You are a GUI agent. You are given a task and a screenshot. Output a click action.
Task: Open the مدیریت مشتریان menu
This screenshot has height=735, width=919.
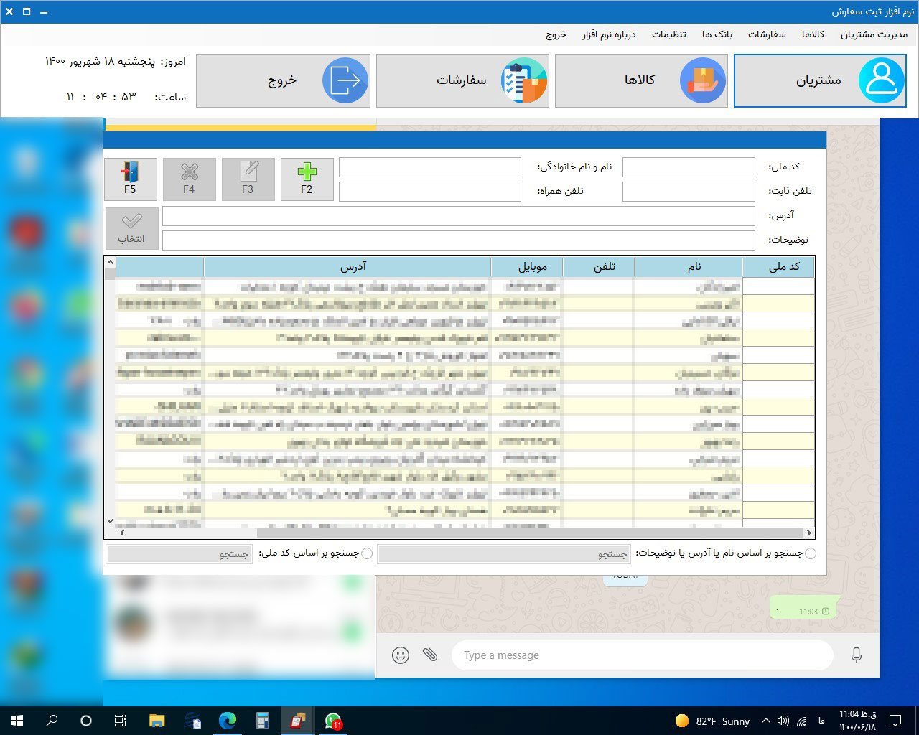pos(874,34)
